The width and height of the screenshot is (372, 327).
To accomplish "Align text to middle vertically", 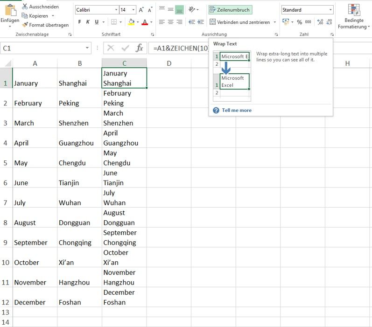I will [x=170, y=9].
